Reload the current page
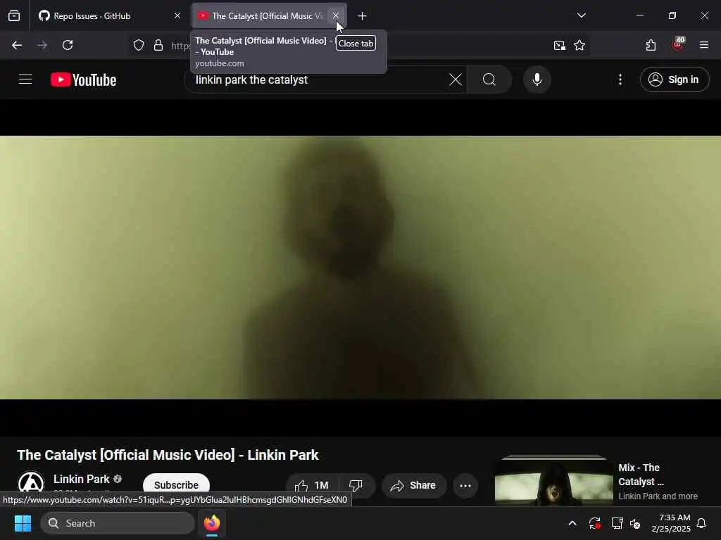This screenshot has height=540, width=721. point(68,45)
